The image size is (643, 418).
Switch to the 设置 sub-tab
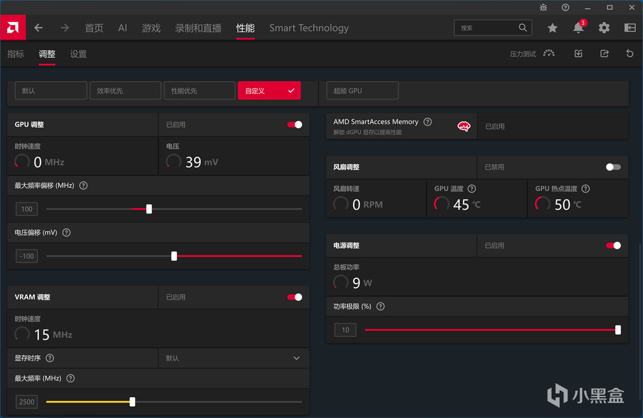point(78,54)
